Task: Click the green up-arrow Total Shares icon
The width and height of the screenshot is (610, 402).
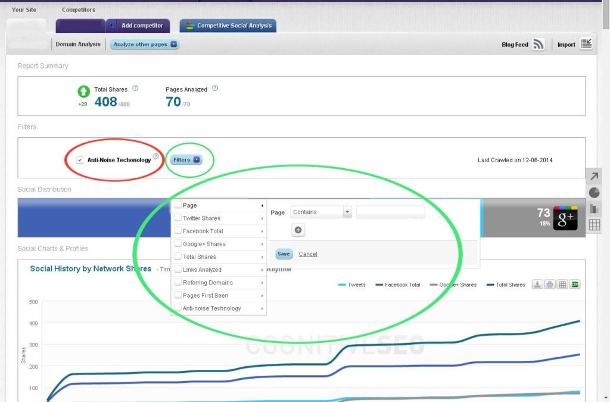Action: pyautogui.click(x=83, y=91)
